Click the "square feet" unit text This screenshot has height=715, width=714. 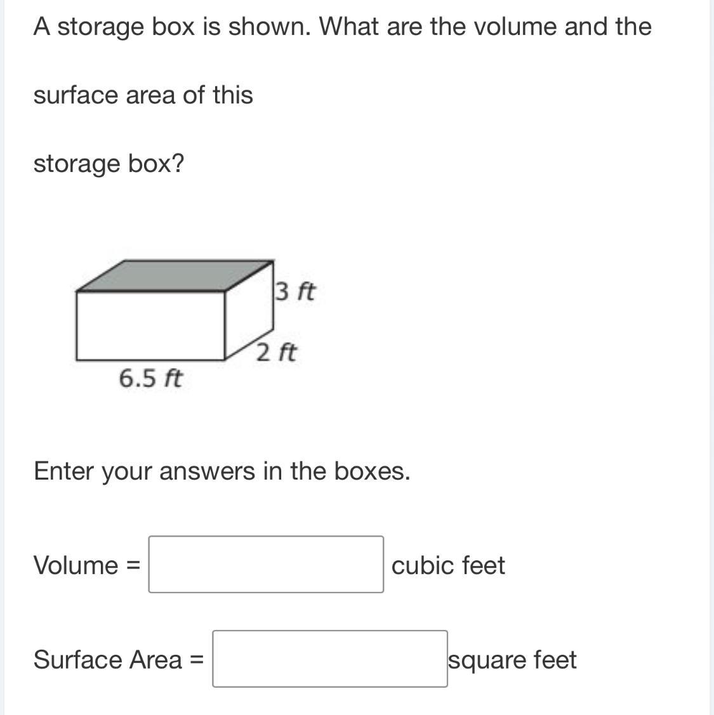512,660
